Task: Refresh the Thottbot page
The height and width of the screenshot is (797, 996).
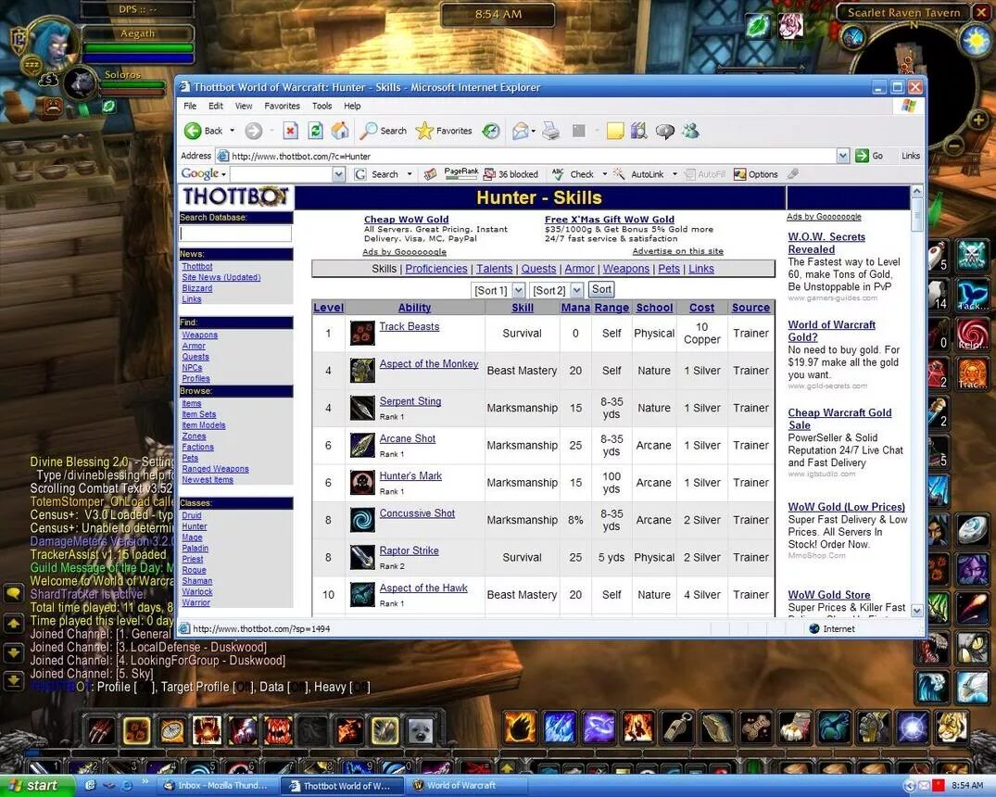Action: [x=315, y=131]
